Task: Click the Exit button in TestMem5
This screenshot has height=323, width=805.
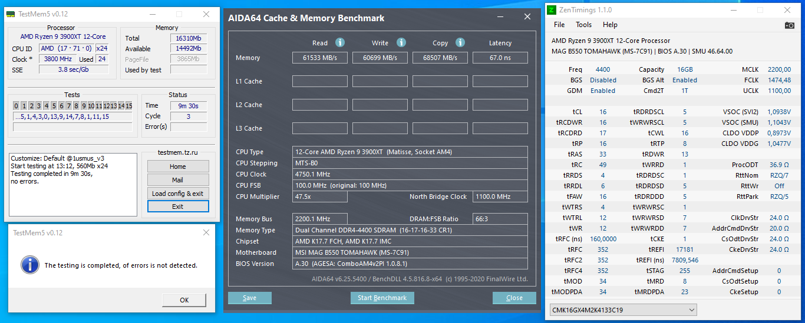Action: click(178, 207)
